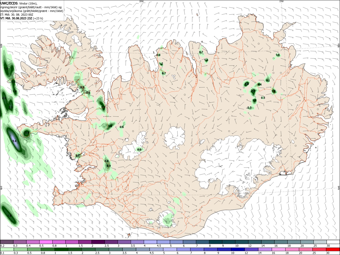This screenshot has width=340, height=255.
Task: Click the 'rigning/skúrir (grænt/blátt/rautt' header line
Action: click(x=31, y=7)
